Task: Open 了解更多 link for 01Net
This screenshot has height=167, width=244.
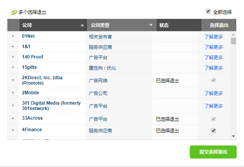Action: click(x=214, y=37)
